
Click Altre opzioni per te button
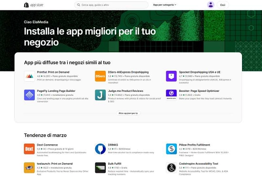128,113
